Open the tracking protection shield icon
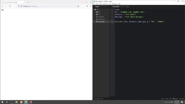 (18, 6)
